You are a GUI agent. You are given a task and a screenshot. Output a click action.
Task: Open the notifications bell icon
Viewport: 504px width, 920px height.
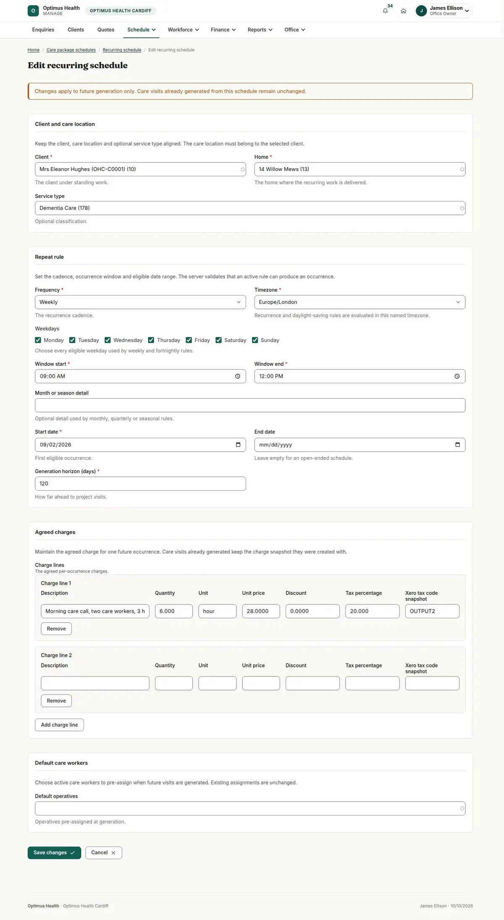(x=385, y=11)
